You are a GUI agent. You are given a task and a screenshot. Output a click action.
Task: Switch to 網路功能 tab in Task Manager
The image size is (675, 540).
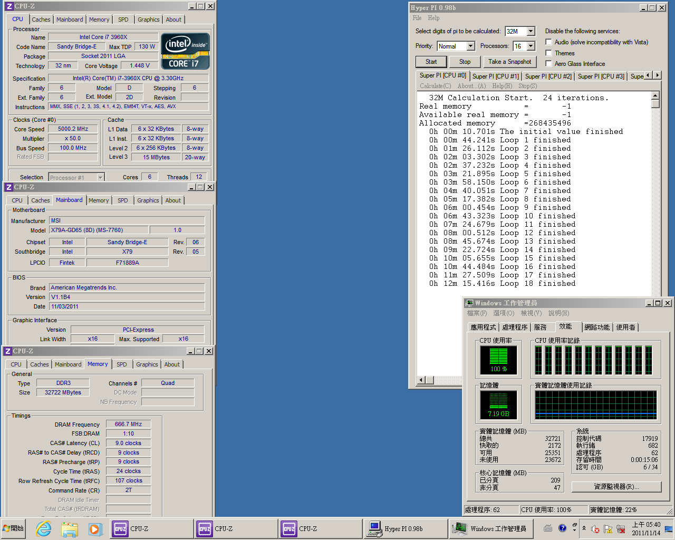597,327
